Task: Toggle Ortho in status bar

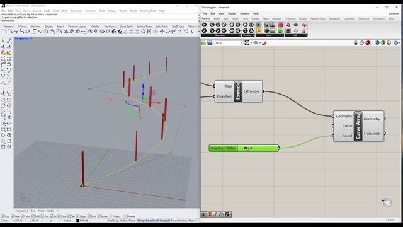Action: (x=123, y=221)
